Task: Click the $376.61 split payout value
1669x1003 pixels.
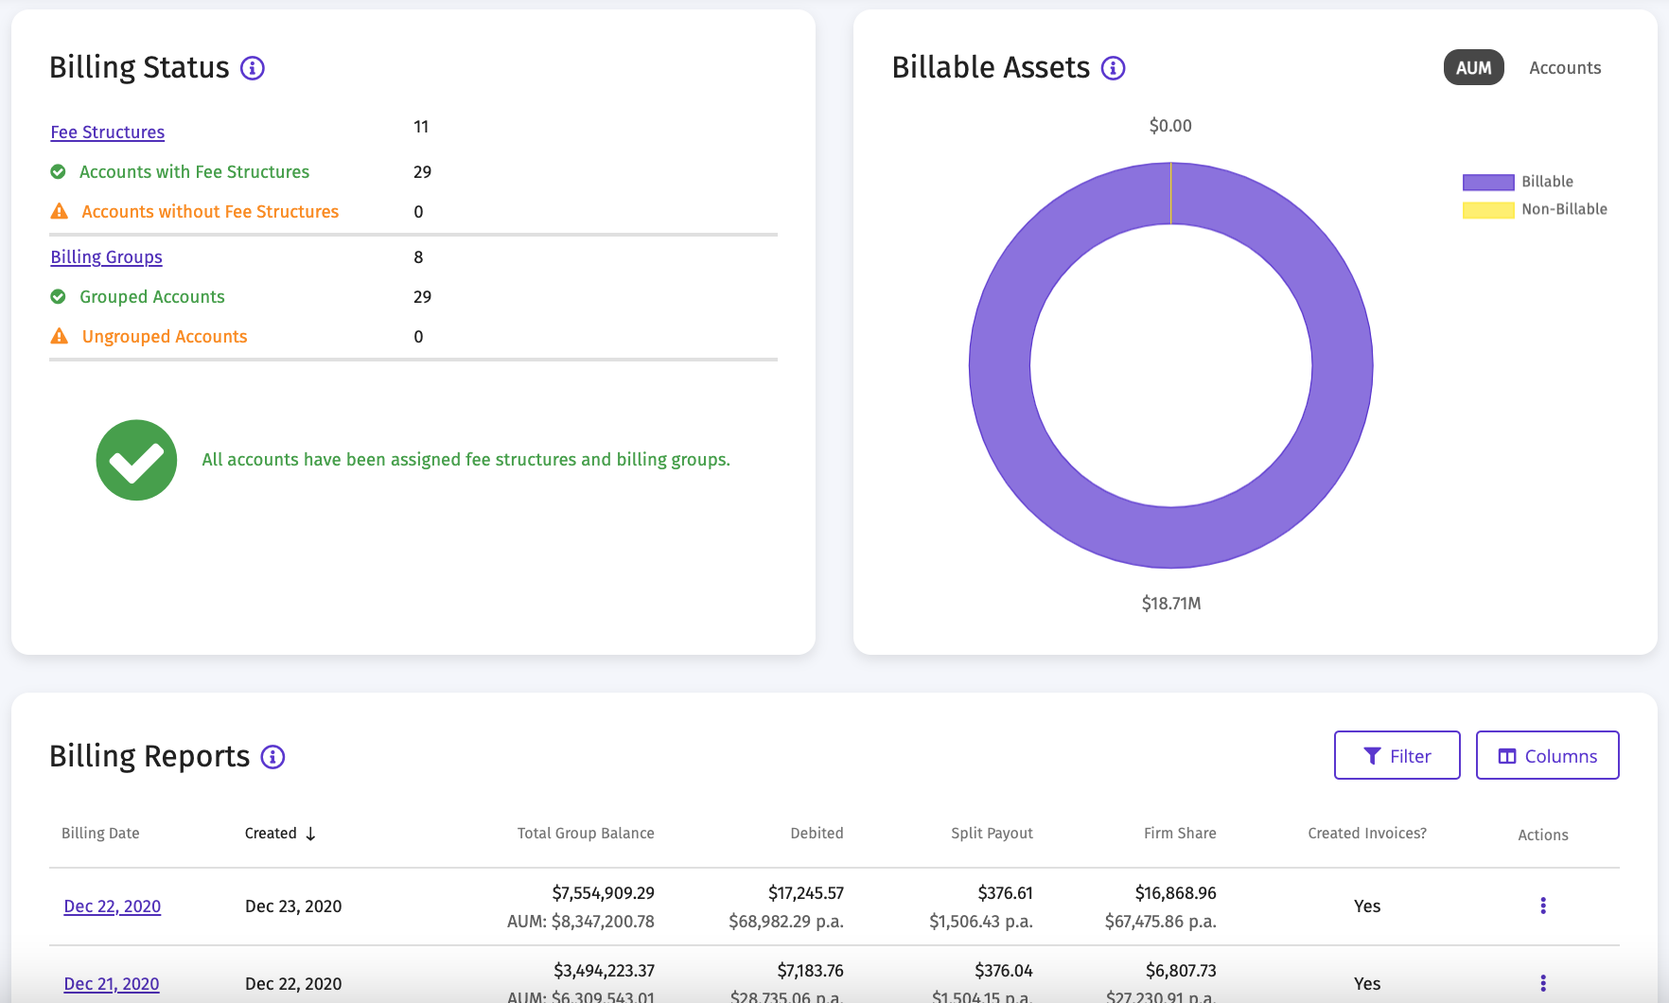Action: (x=1005, y=893)
